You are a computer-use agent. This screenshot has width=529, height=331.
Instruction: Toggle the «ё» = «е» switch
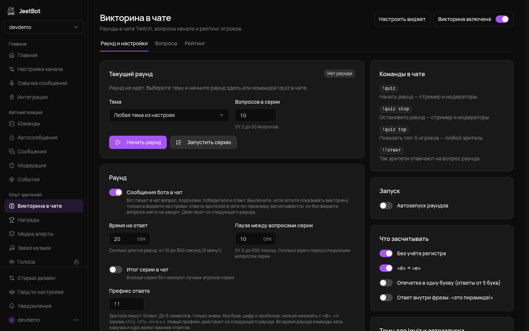coord(386,268)
